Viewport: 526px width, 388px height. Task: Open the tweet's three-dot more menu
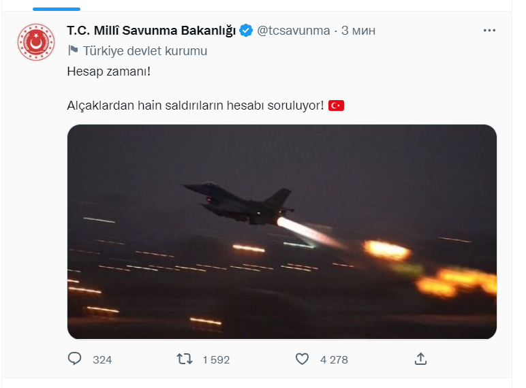pyautogui.click(x=489, y=31)
